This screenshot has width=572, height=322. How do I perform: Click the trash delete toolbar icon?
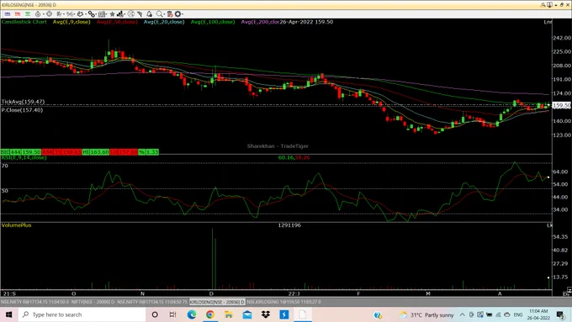[170, 13]
